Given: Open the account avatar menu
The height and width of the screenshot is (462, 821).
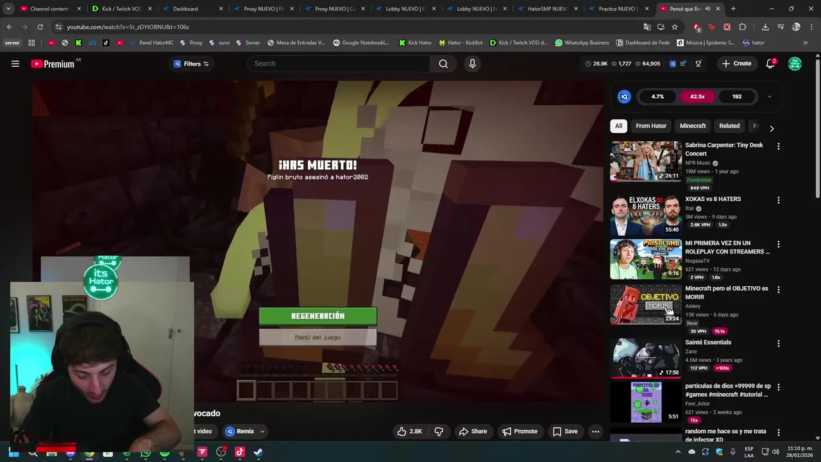Looking at the screenshot, I should click(x=795, y=64).
